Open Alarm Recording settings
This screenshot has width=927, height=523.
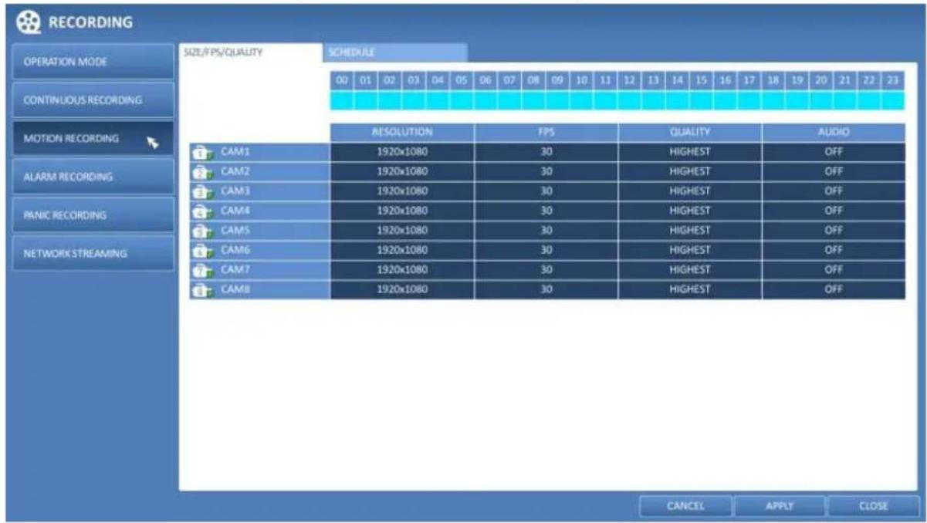pos(93,177)
